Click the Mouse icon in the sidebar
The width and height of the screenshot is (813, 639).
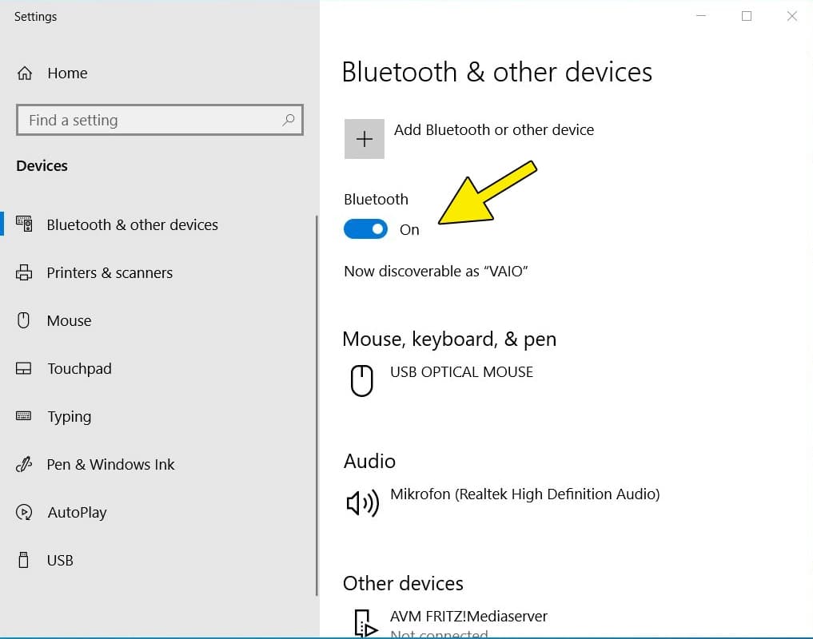(x=25, y=320)
